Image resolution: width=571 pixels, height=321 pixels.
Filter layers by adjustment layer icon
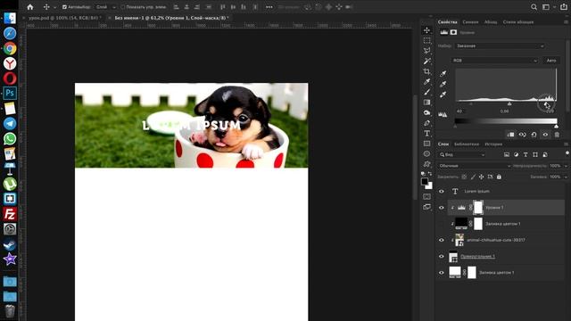516,154
